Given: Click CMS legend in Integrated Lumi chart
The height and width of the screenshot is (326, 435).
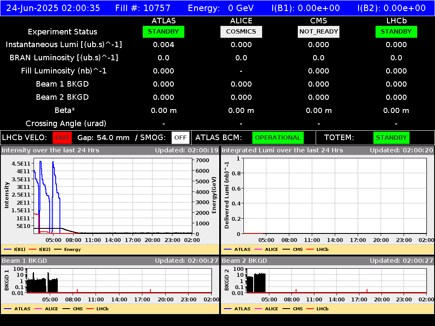Looking at the screenshot, I should click(293, 250).
